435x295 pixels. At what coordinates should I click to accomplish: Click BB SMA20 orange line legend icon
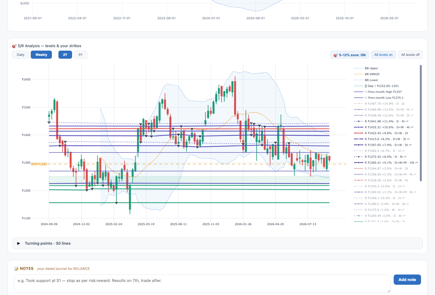pos(358,74)
